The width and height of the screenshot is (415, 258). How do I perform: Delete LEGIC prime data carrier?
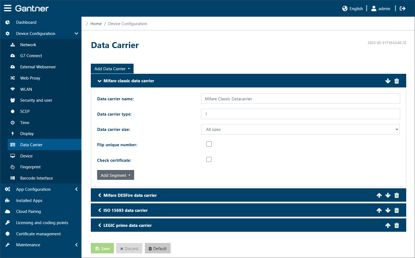click(397, 225)
